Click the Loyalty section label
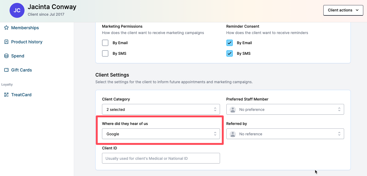Viewport: 367px width, 176px height. pyautogui.click(x=7, y=85)
